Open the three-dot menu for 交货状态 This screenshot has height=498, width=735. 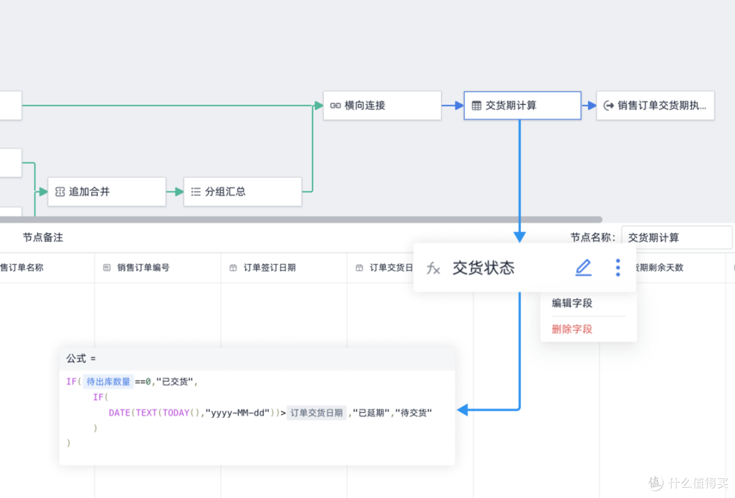pyautogui.click(x=618, y=268)
